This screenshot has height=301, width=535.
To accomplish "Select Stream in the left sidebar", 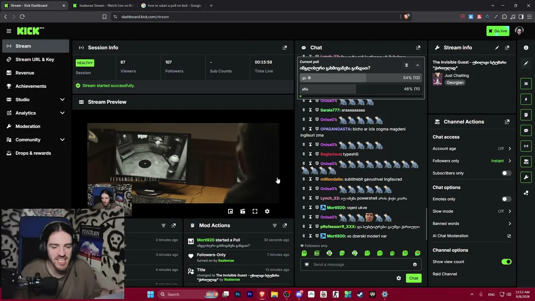I will (x=36, y=46).
